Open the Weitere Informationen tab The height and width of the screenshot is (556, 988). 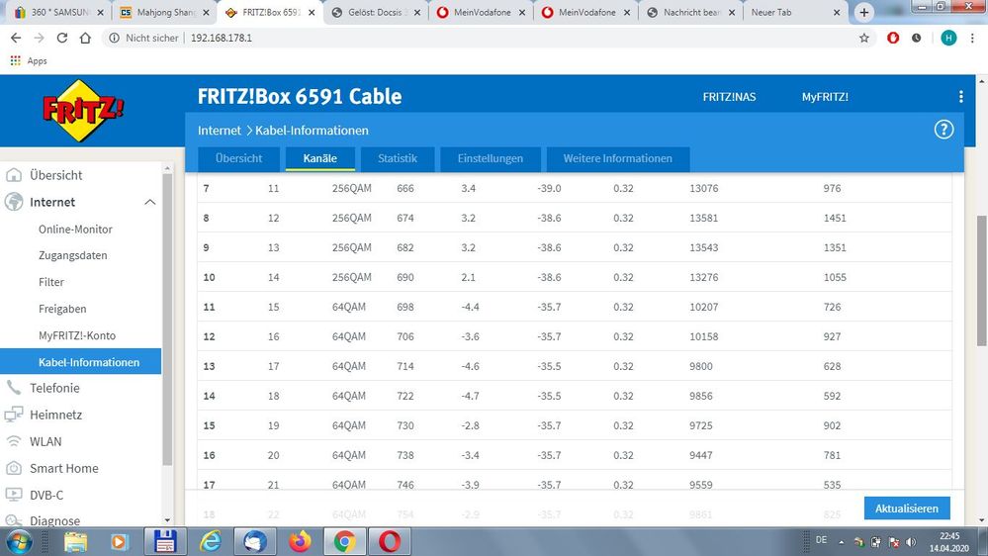tap(617, 159)
